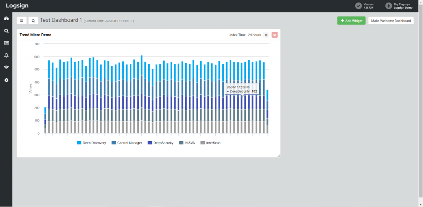
Task: Click the magnifier button beside dashboard title
Action: (33, 21)
